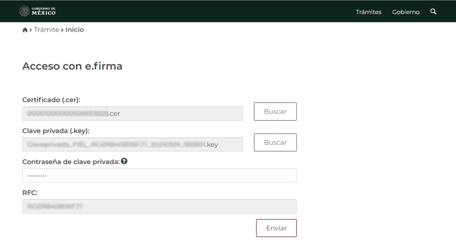Click the search magnifier icon
Screen dimensions: 456x243
pyautogui.click(x=433, y=12)
